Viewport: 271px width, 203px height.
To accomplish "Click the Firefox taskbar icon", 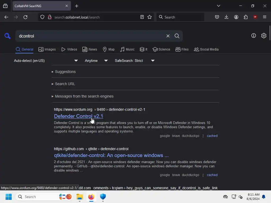I will [91, 197].
